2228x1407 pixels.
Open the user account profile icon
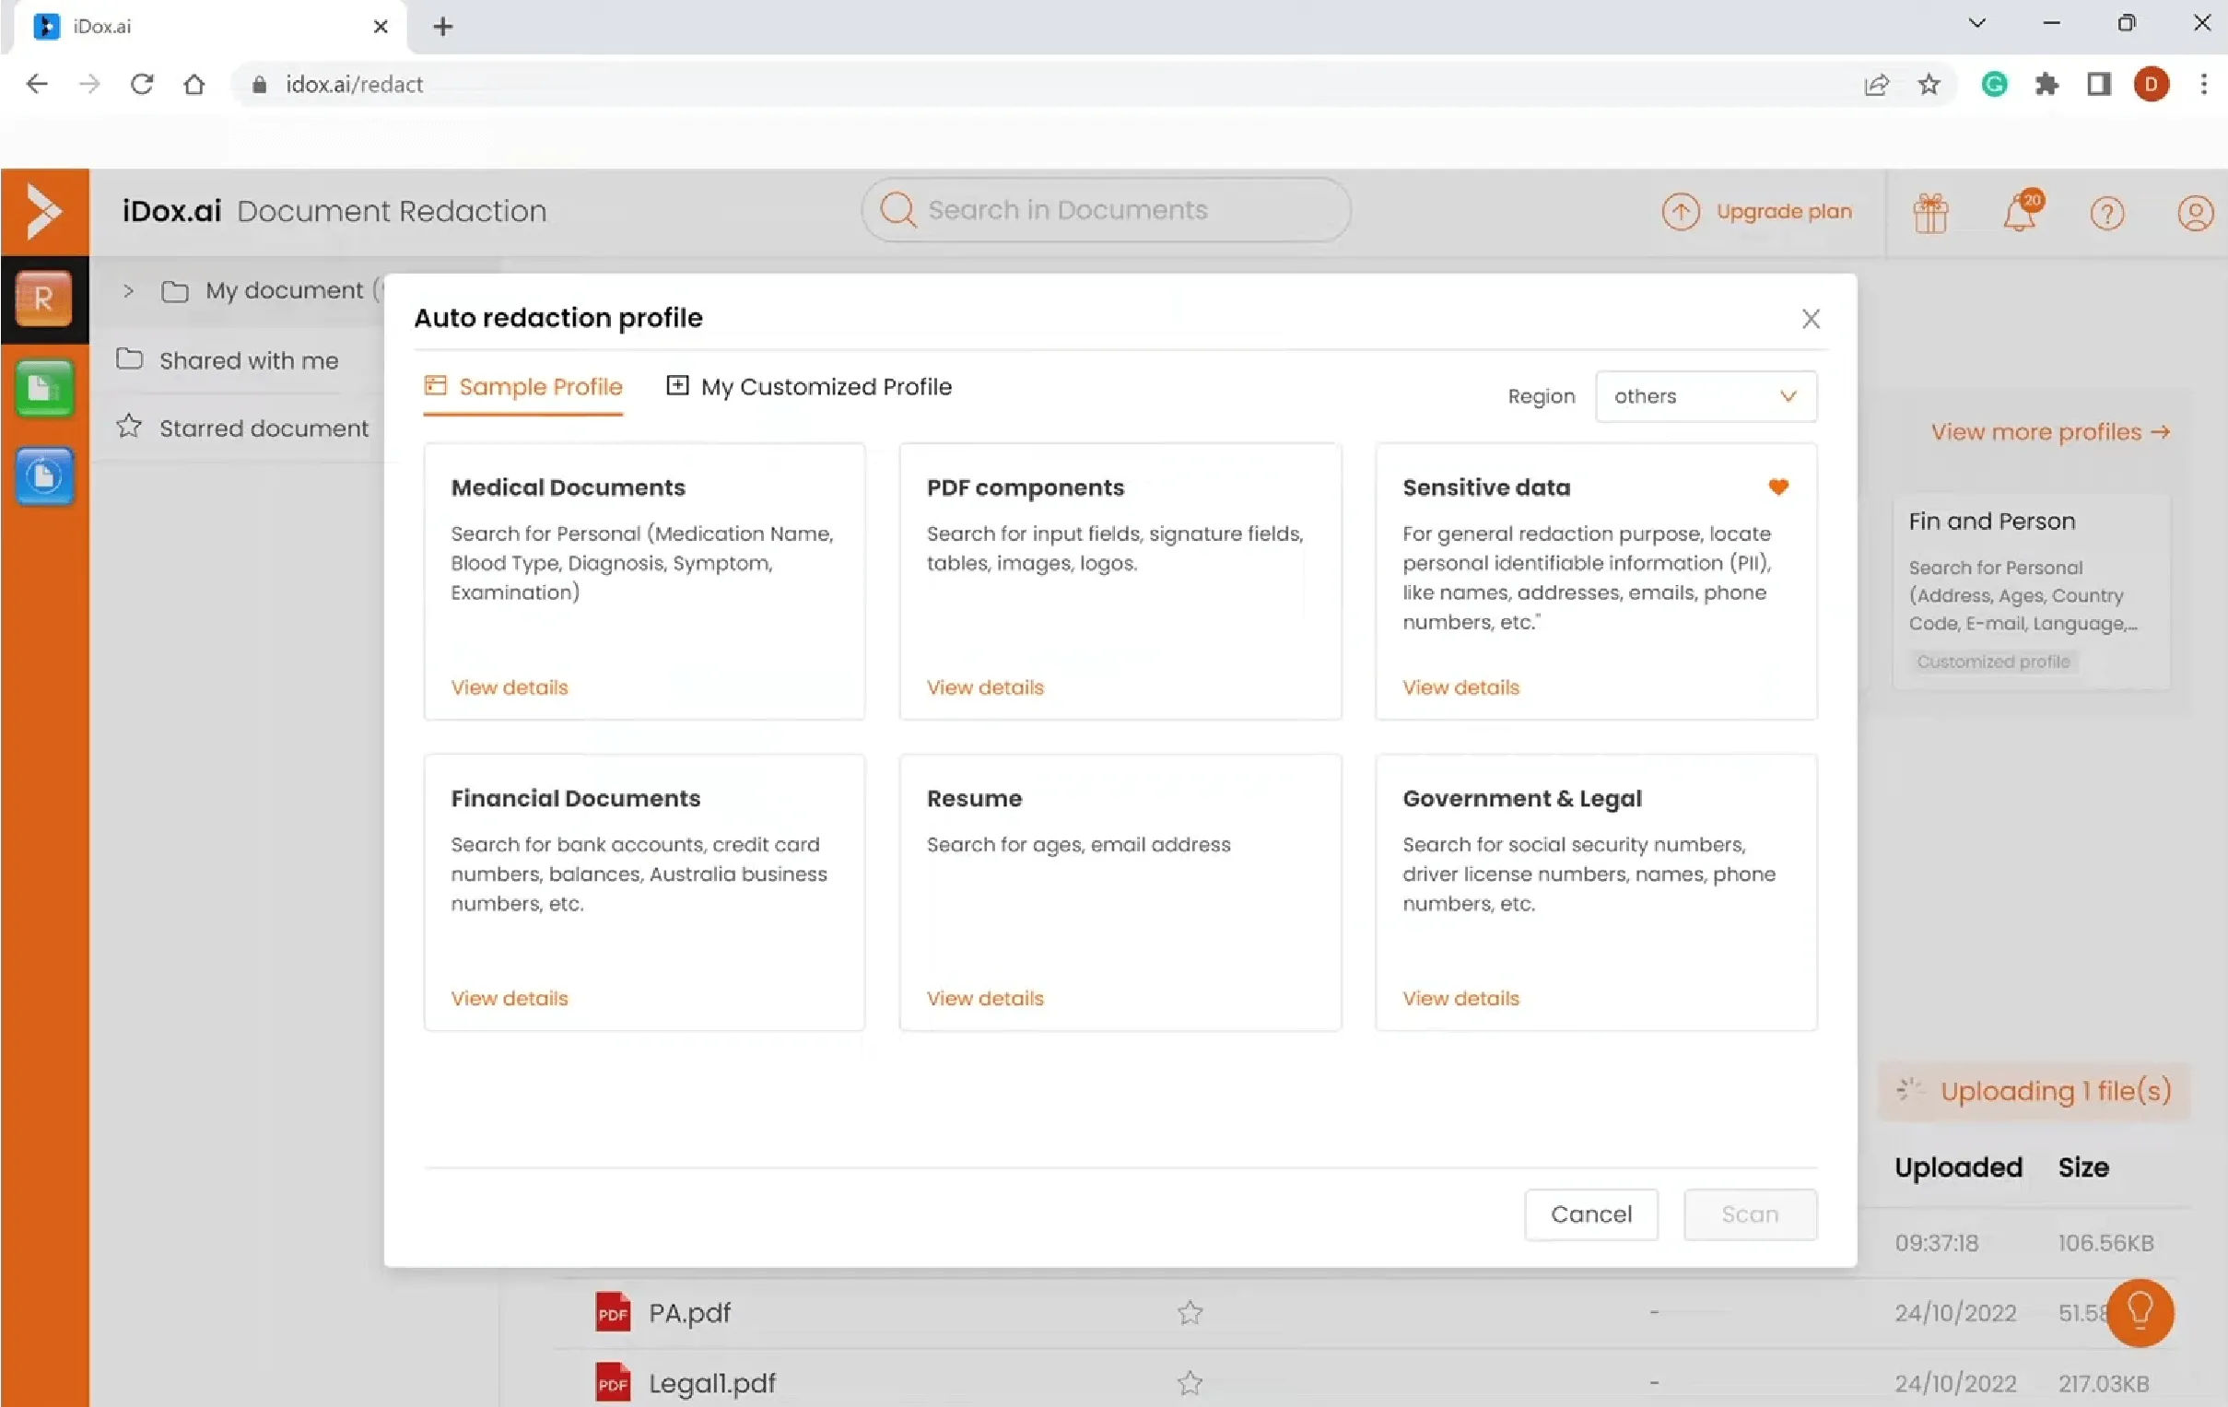(x=2195, y=213)
